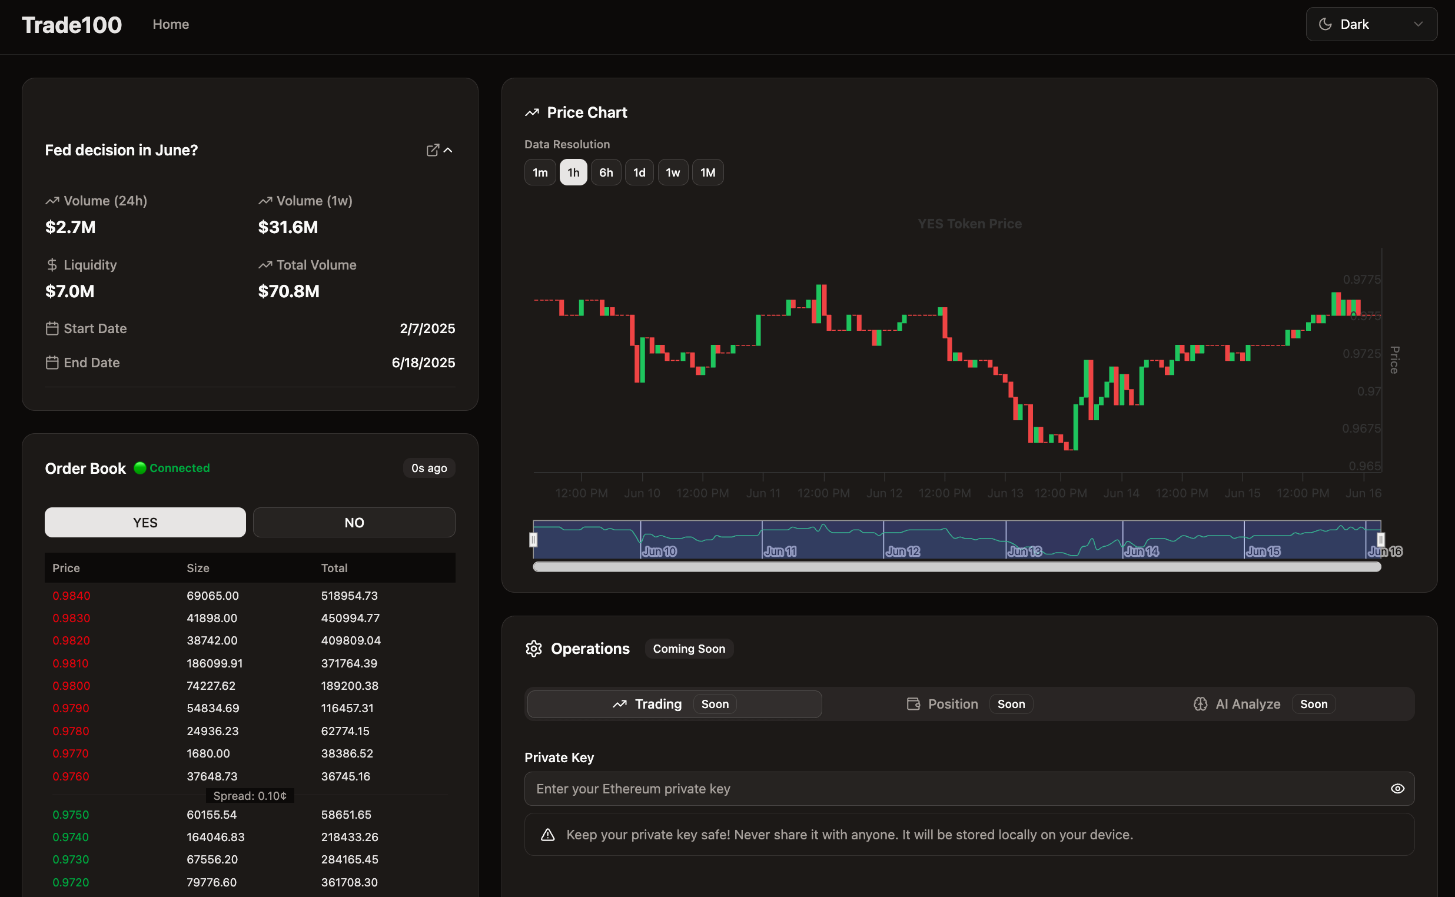Go to the Home menu item
Image resolution: width=1455 pixels, height=897 pixels.
tap(171, 24)
